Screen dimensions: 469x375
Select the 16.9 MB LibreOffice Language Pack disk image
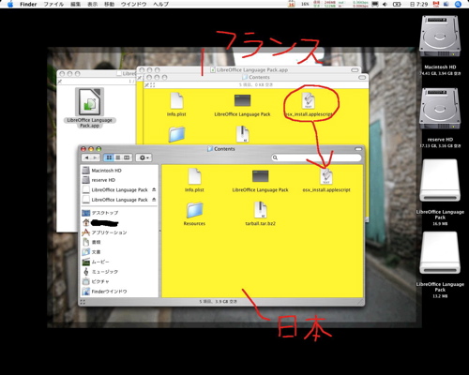[x=440, y=181]
